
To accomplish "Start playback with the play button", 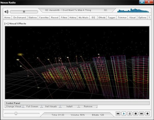I will click(x=124, y=114).
